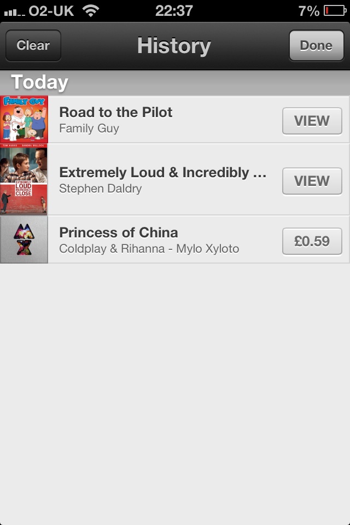Tap the signal strength bars icon
Image resolution: width=350 pixels, height=525 pixels.
pos(14,13)
